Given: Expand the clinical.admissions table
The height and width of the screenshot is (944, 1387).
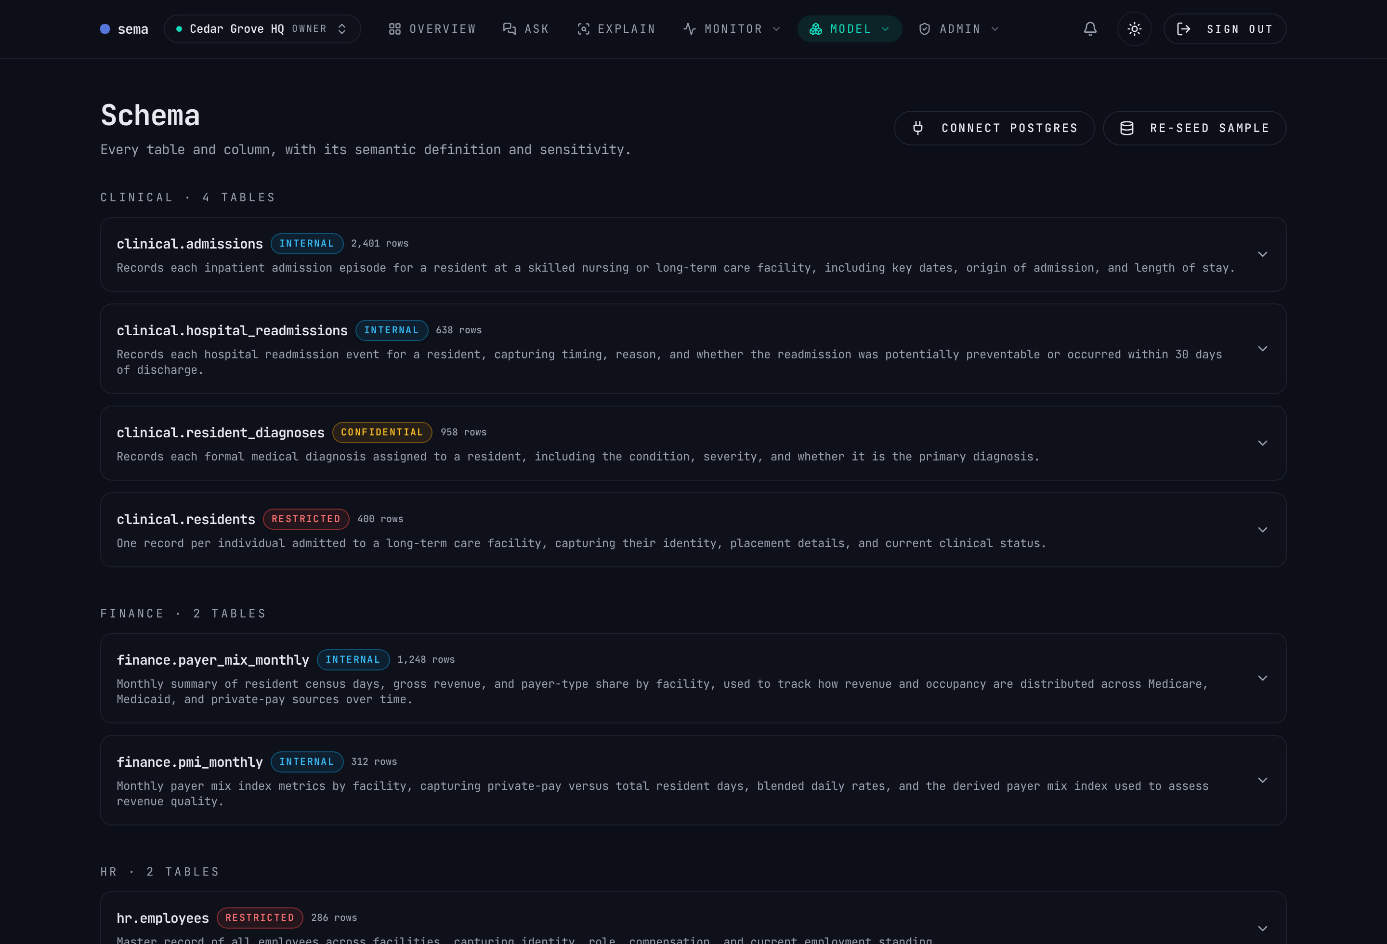Looking at the screenshot, I should [x=1262, y=254].
